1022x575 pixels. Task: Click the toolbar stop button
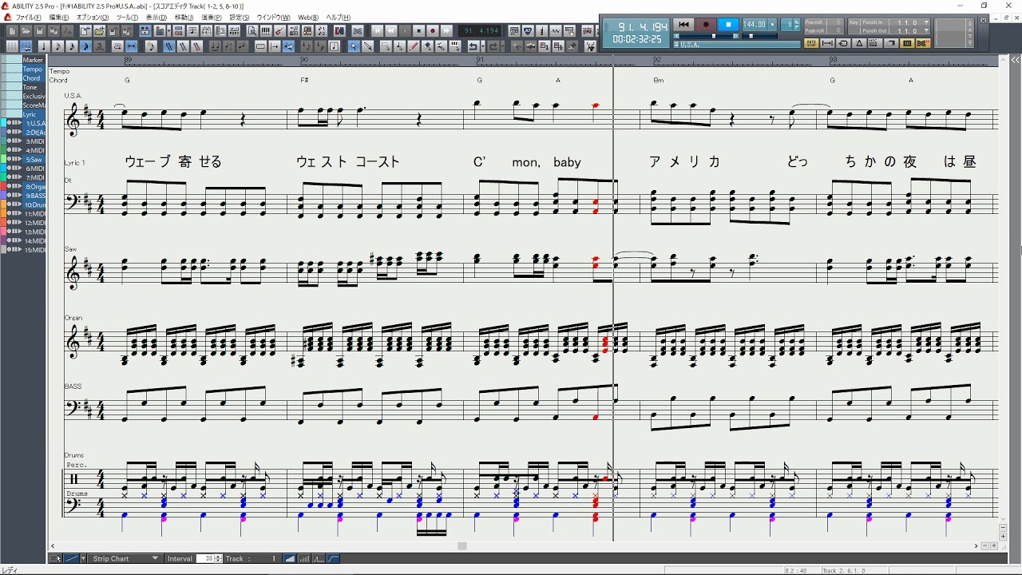pyautogui.click(x=418, y=30)
